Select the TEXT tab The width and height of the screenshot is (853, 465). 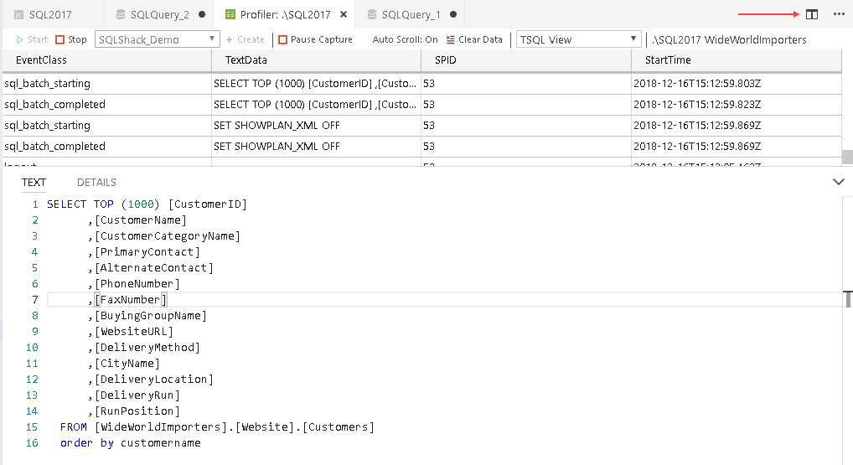pyautogui.click(x=34, y=183)
